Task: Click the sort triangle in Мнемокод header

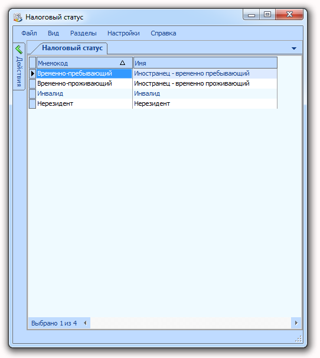Action: [x=123, y=63]
